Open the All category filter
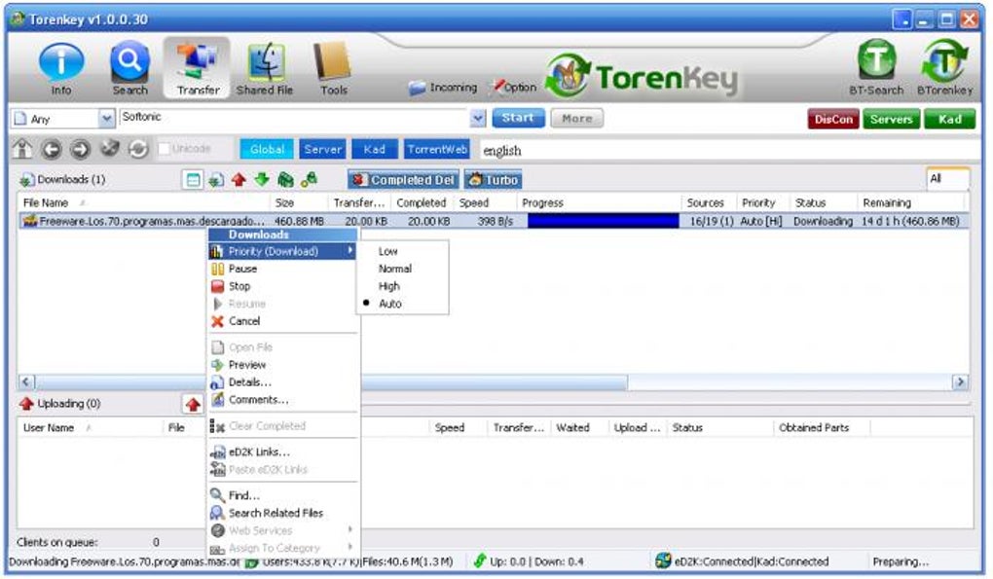The height and width of the screenshot is (579, 993). [x=947, y=178]
